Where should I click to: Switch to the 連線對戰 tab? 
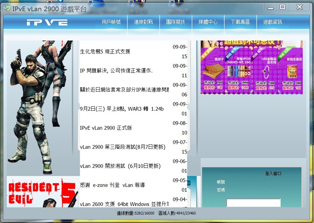143,22
